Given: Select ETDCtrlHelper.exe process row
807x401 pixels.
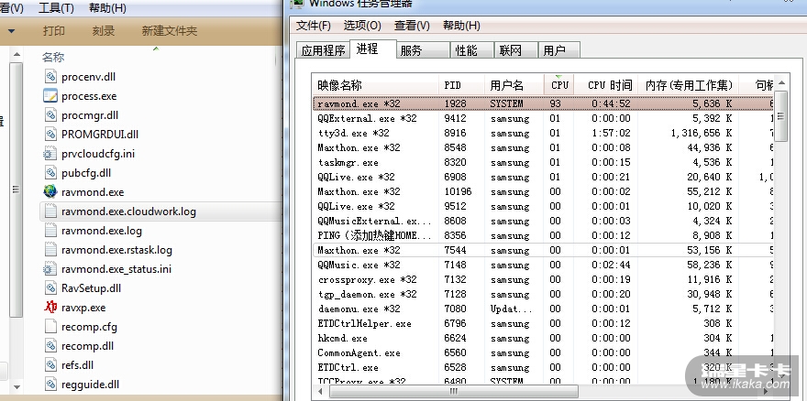Looking at the screenshot, I should 543,323.
